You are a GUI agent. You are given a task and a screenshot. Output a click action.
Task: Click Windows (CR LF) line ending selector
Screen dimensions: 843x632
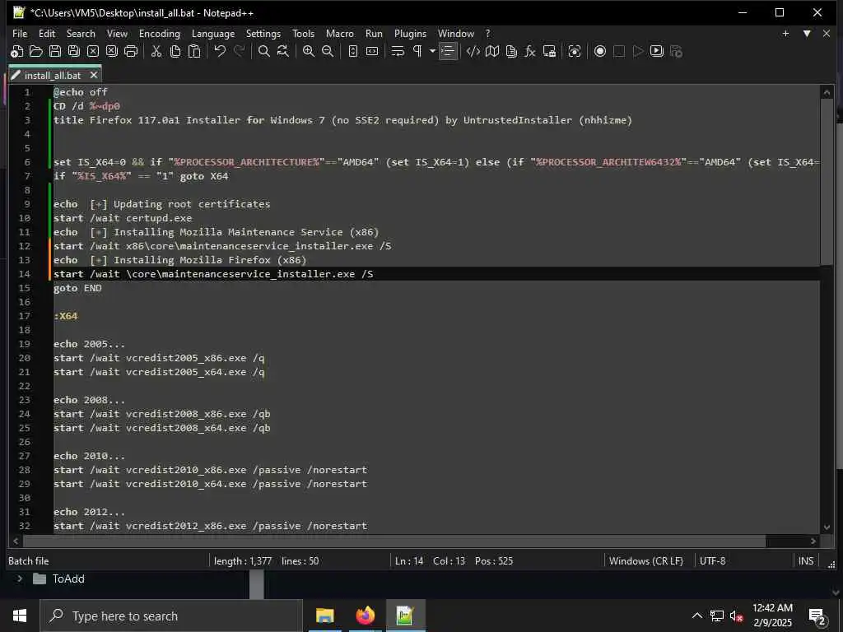tap(645, 561)
